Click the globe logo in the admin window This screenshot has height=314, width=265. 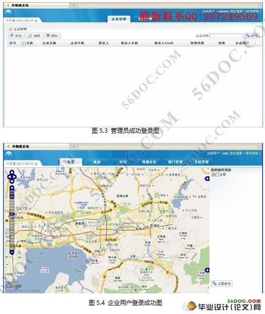[x=9, y=13]
